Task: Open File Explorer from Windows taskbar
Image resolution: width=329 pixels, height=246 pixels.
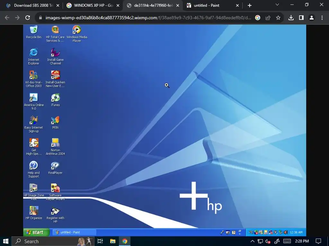Action: [113, 241]
